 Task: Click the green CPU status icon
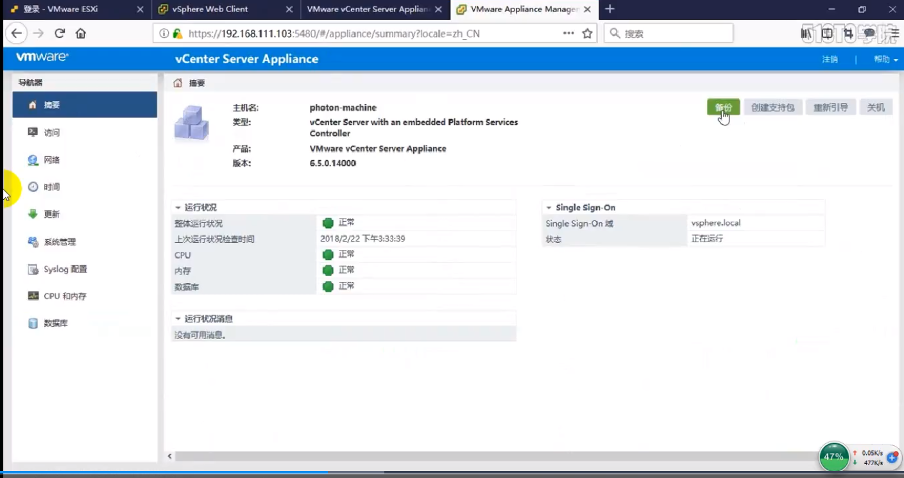(328, 254)
